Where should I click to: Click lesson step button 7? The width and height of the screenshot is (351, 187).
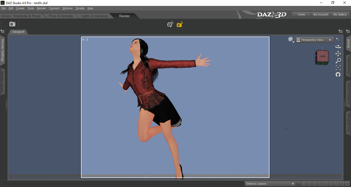(x=337, y=184)
